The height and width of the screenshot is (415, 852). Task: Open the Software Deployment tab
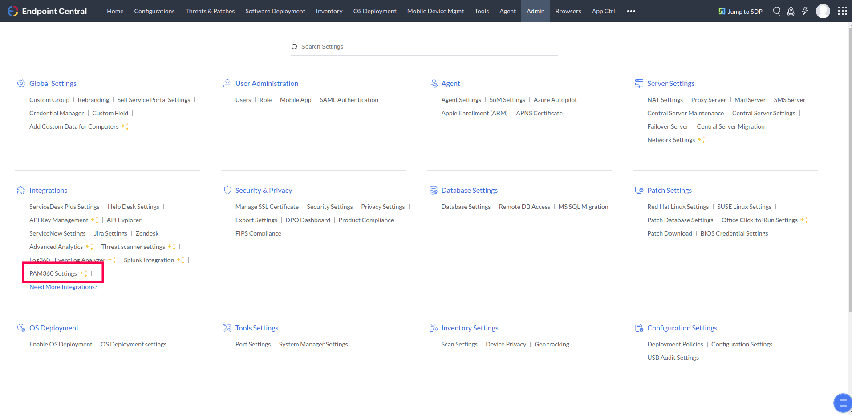pos(276,11)
